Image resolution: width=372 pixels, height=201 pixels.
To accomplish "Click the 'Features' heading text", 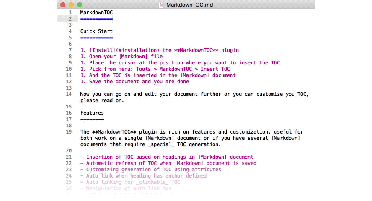I will [x=92, y=113].
